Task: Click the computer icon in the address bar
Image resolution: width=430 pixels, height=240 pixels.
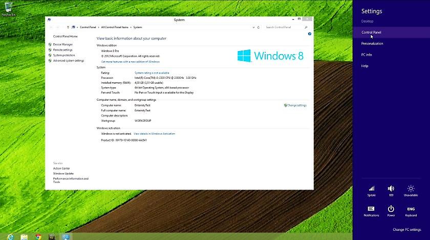Action: (x=73, y=28)
